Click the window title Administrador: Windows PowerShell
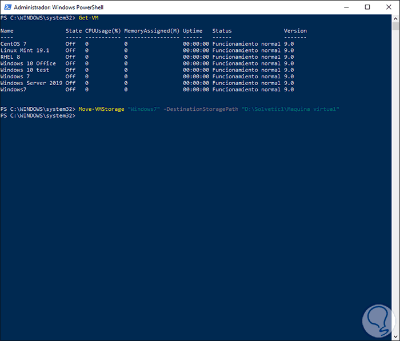 pyautogui.click(x=59, y=7)
